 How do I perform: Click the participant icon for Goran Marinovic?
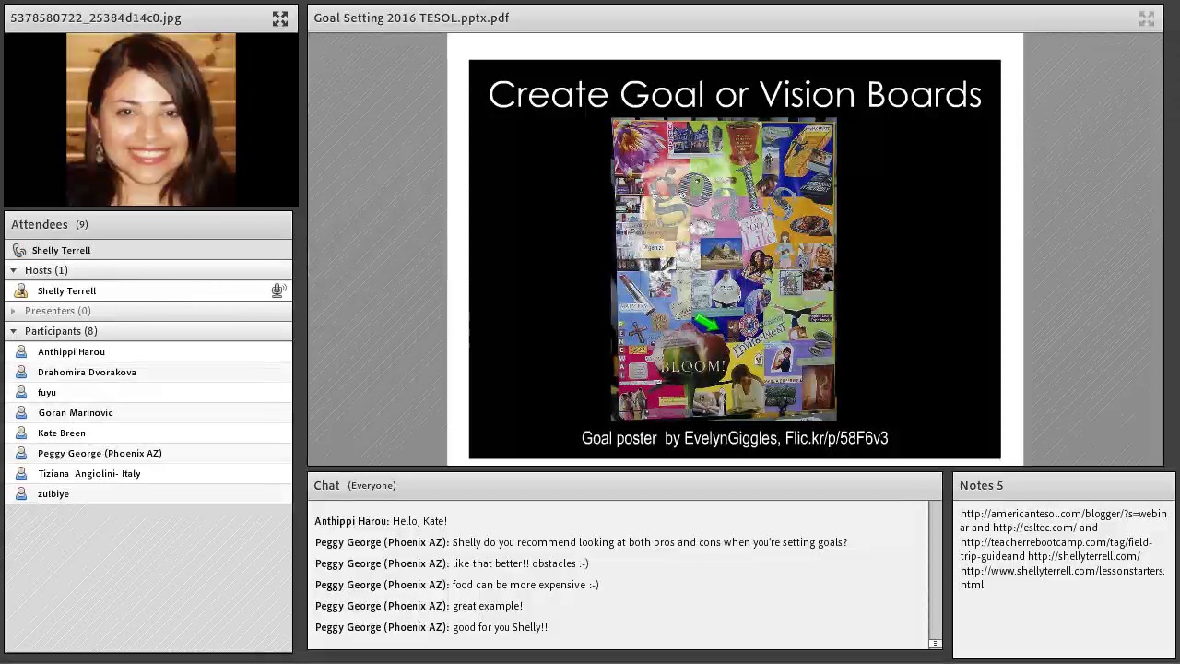tap(21, 413)
